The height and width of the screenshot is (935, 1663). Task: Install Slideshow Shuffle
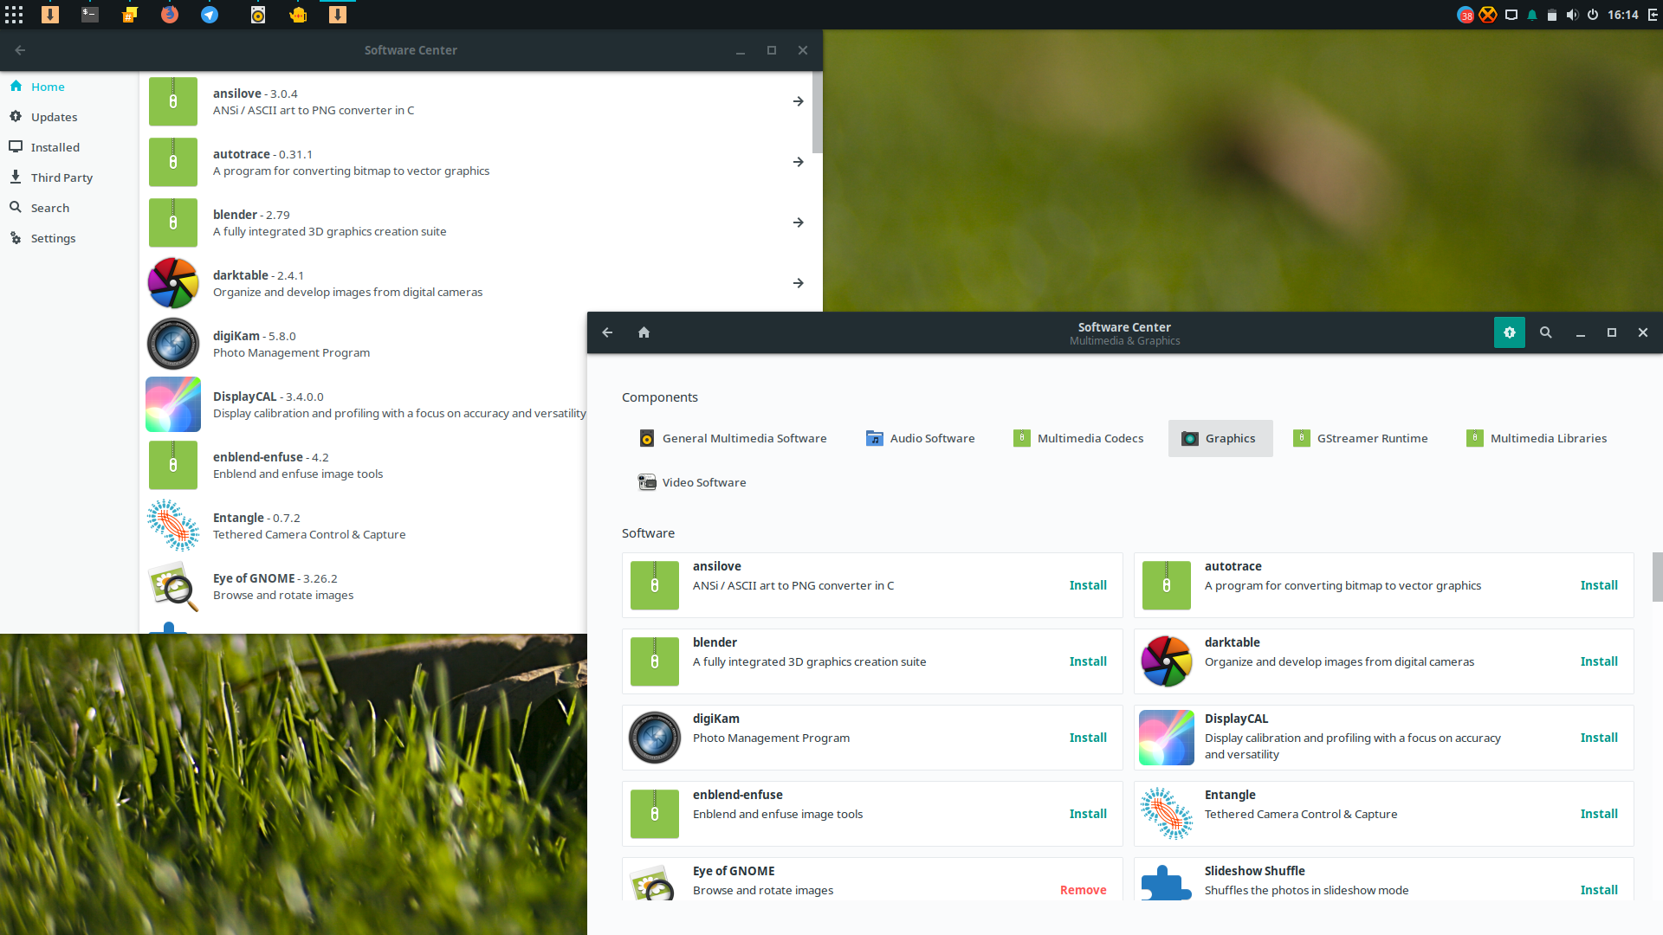click(1599, 891)
